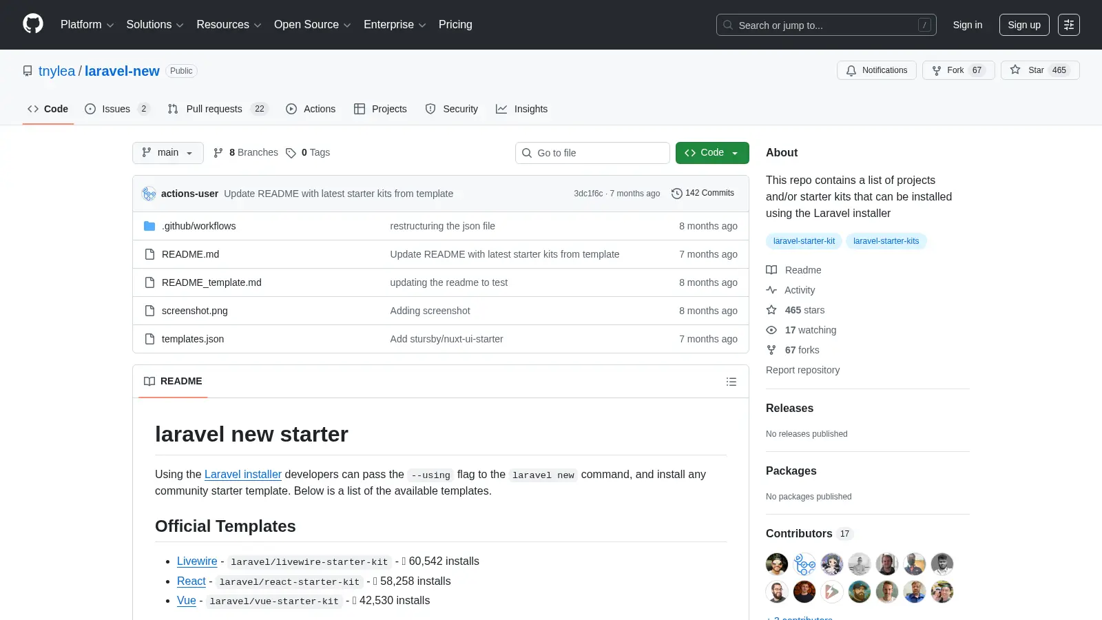Open 'Add stursby/nuxt-ui-starter' commit message
This screenshot has height=620, width=1102.
(446, 339)
